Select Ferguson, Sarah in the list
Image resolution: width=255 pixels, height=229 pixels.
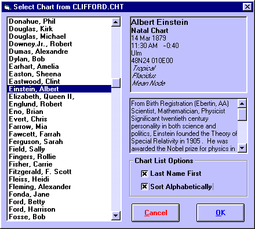coord(59,142)
